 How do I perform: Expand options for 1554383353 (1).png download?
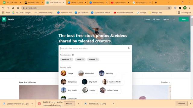(113, 104)
